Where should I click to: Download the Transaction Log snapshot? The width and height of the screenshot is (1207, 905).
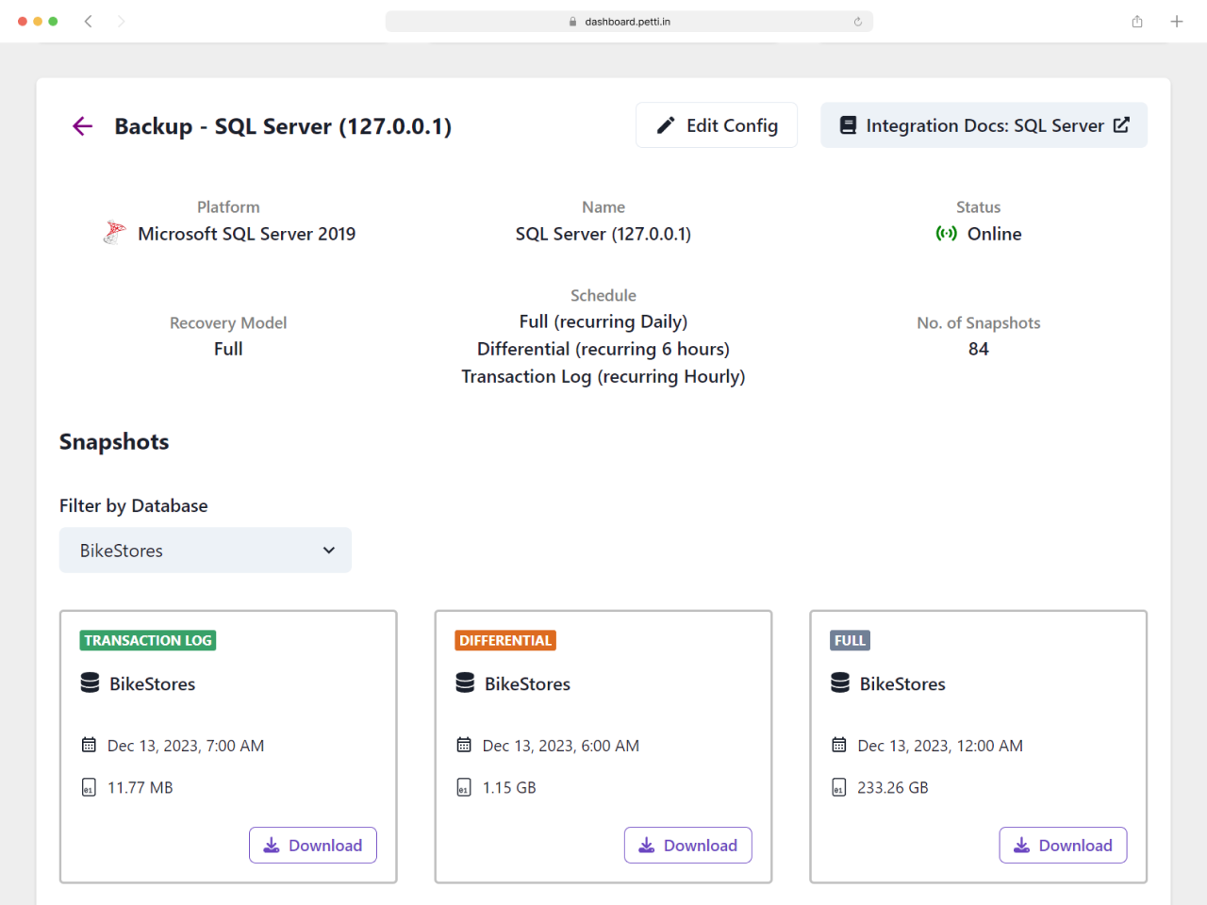pyautogui.click(x=313, y=846)
